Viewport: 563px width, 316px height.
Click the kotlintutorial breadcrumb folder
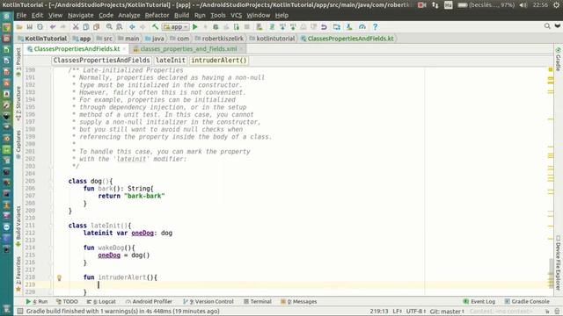pyautogui.click(x=272, y=39)
